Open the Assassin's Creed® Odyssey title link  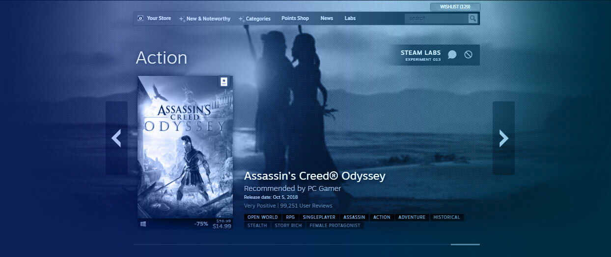point(315,176)
